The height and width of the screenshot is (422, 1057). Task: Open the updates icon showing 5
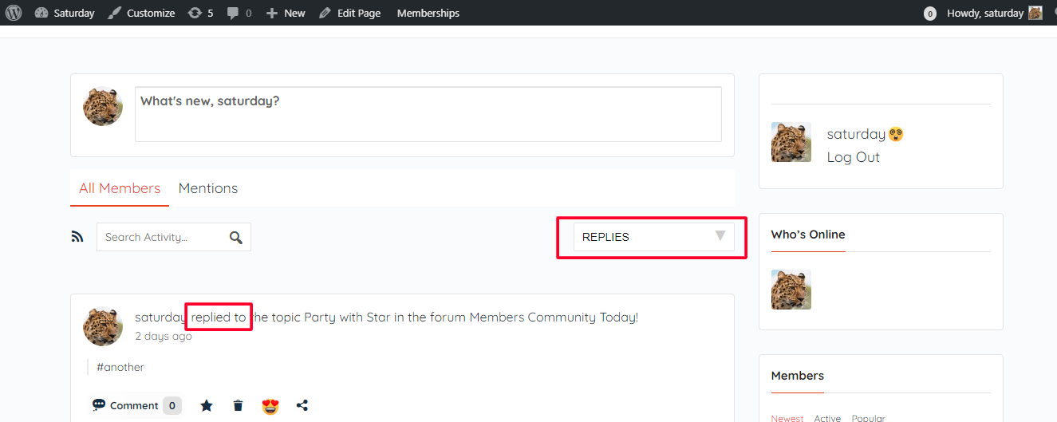200,13
